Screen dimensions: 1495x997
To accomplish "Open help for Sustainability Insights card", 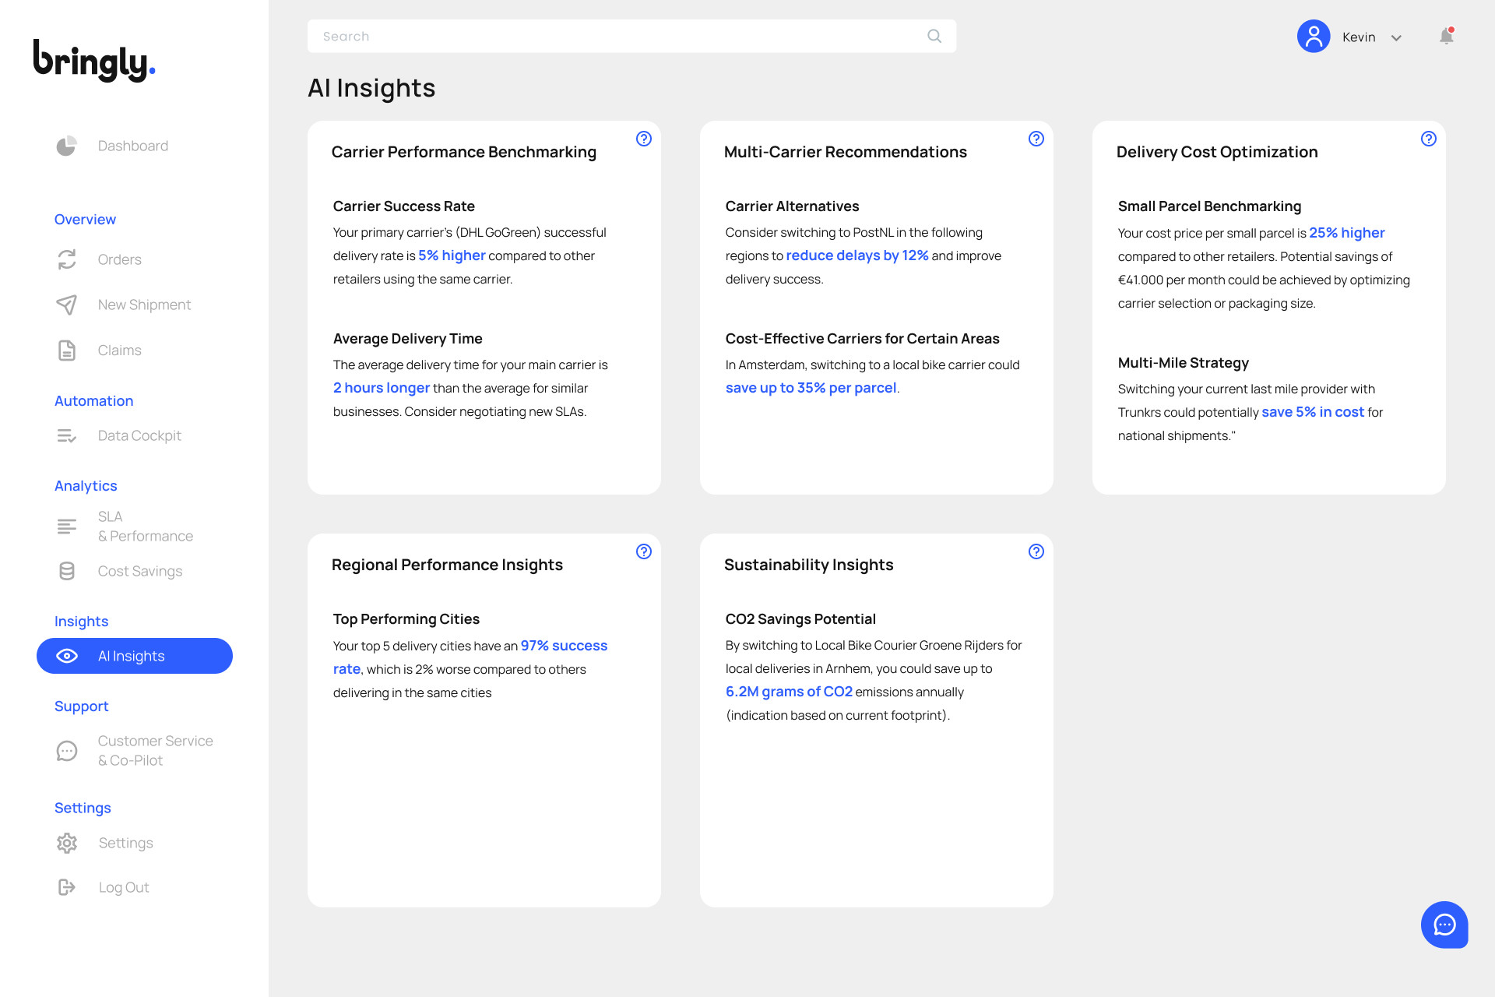I will coord(1036,551).
